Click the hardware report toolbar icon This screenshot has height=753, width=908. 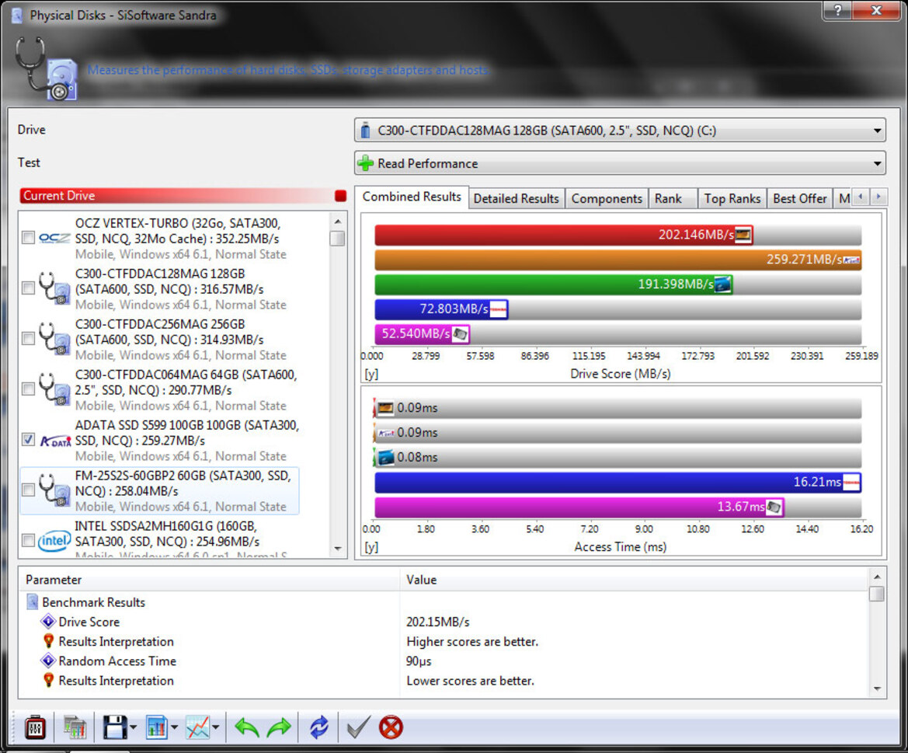(x=75, y=727)
